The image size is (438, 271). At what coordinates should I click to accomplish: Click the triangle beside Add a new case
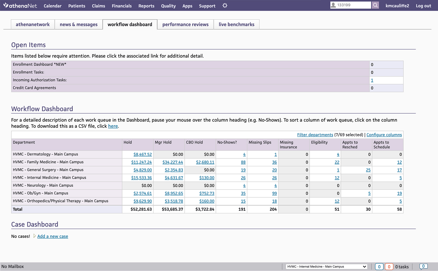[x=34, y=236]
